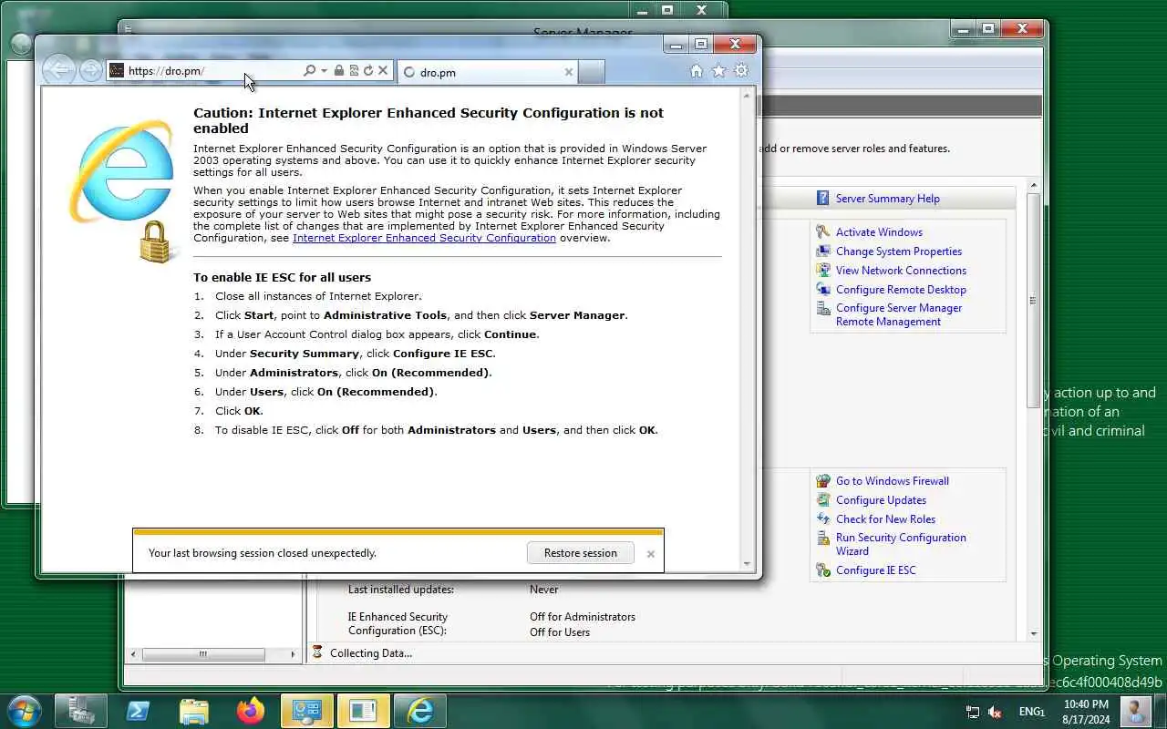Click the search magnifier in address bar
This screenshot has width=1167, height=729.
310,70
